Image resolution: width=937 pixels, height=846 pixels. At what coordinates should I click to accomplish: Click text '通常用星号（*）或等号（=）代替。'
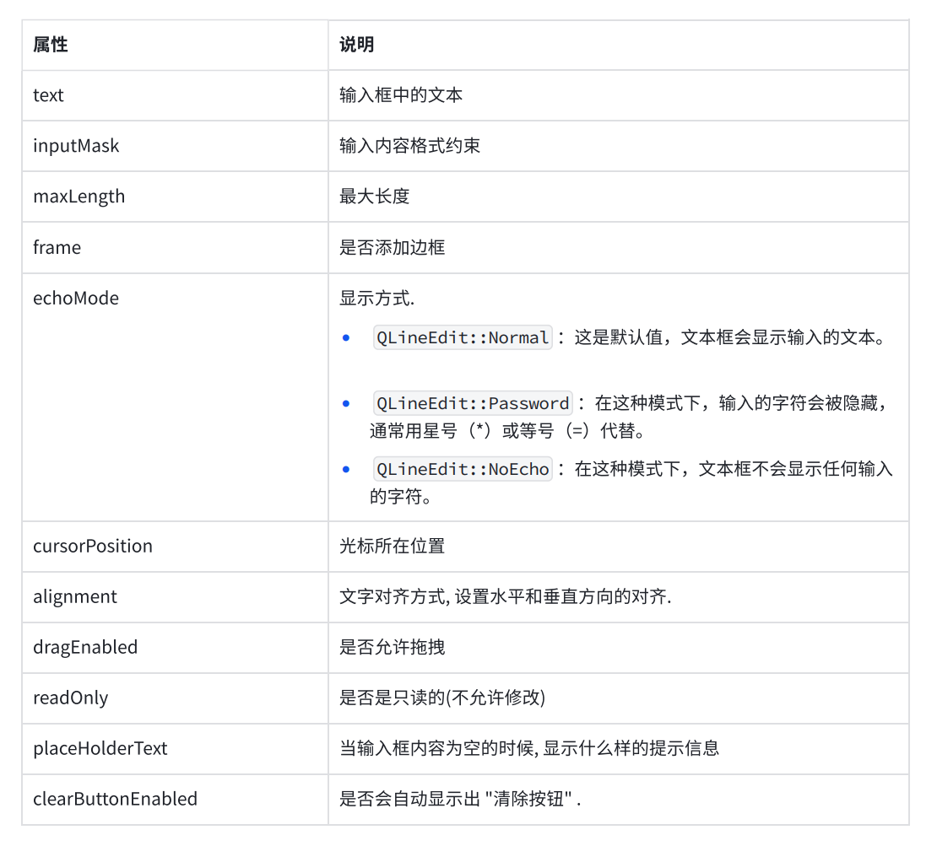(508, 431)
